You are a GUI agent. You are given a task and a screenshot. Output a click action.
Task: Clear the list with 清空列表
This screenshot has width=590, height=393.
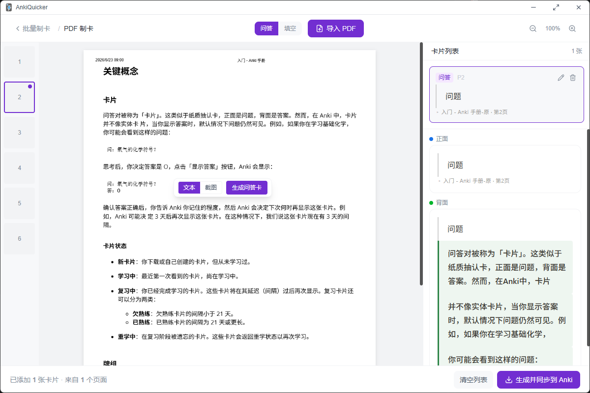point(473,380)
